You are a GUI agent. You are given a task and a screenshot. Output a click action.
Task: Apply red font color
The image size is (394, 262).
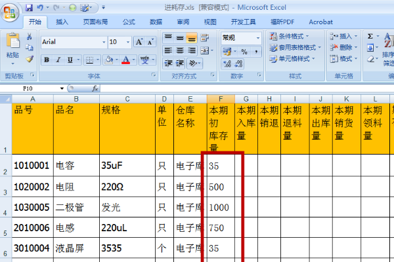pyautogui.click(x=125, y=60)
